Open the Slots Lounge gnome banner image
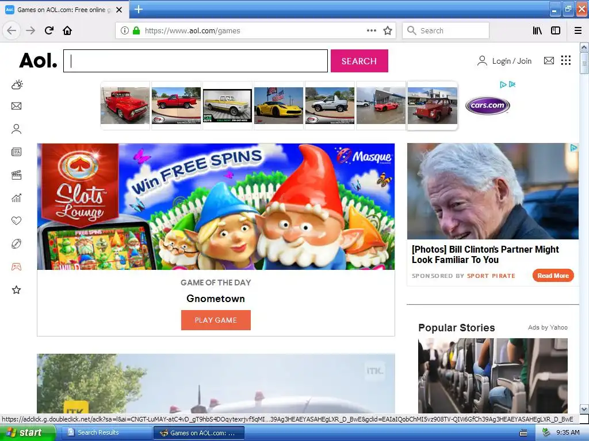 click(x=216, y=206)
